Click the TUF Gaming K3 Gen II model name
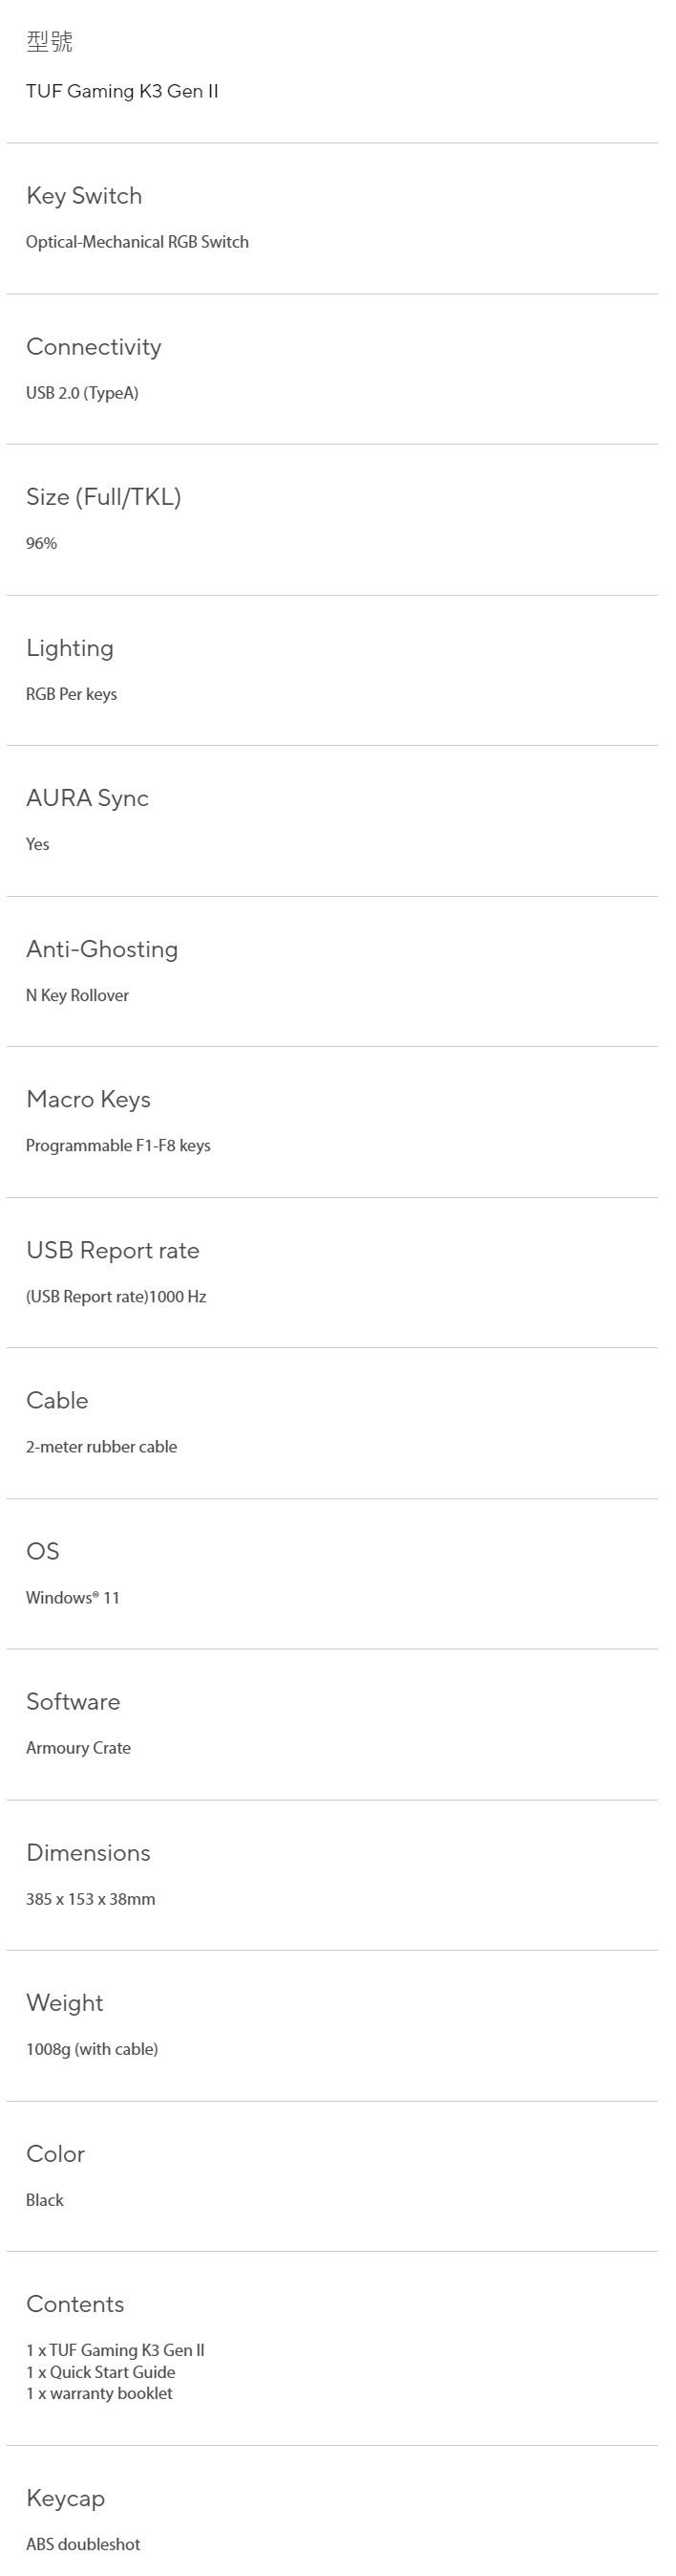Screen dimensions: 676x2576 pos(122,91)
